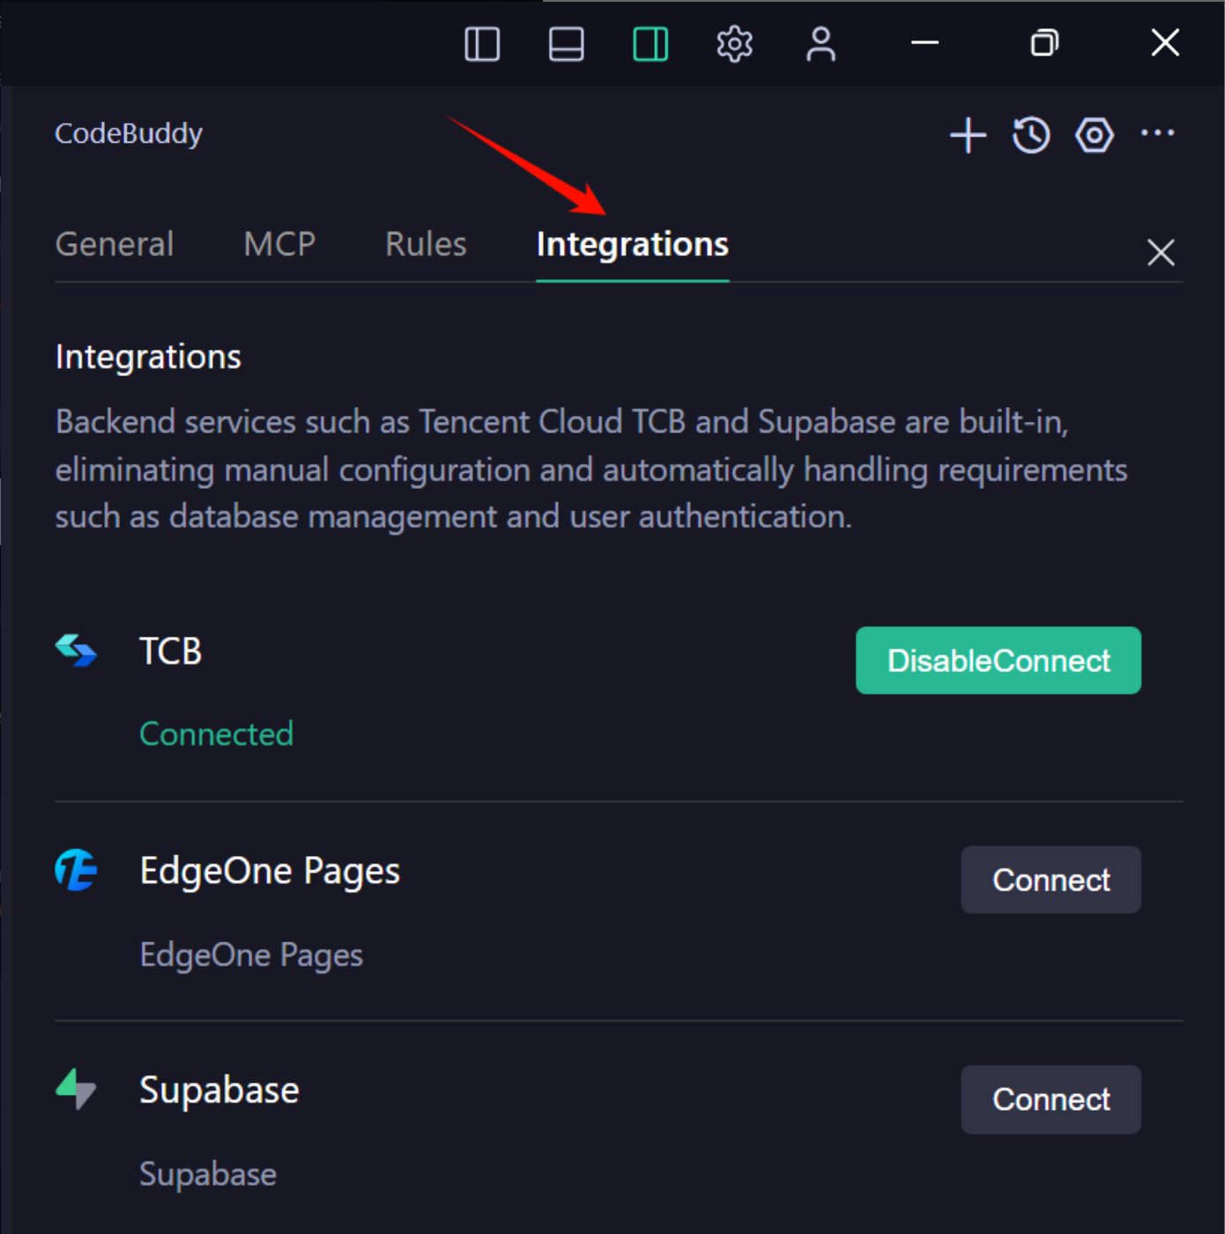Open the CodeBuddy chat history icon
The height and width of the screenshot is (1234, 1225).
click(1031, 136)
